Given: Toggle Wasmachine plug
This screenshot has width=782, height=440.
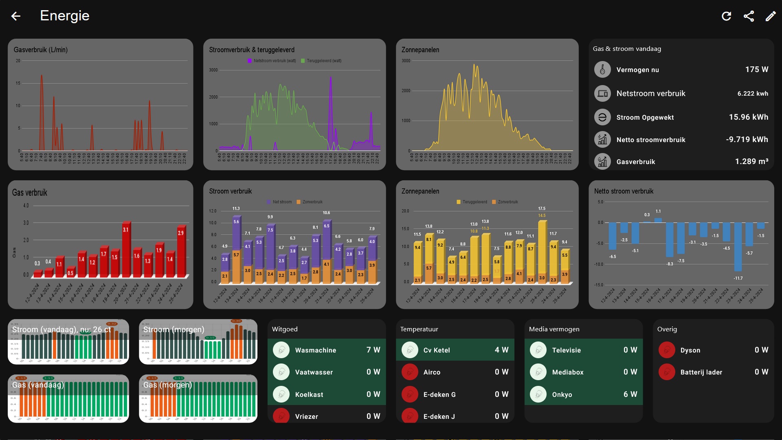Looking at the screenshot, I should (281, 350).
